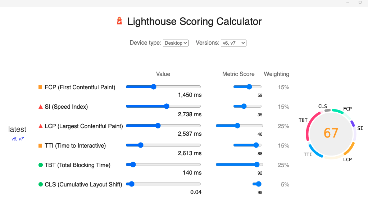Click the LCP orange arc on gauge
This screenshot has width=368, height=198.
(349, 149)
